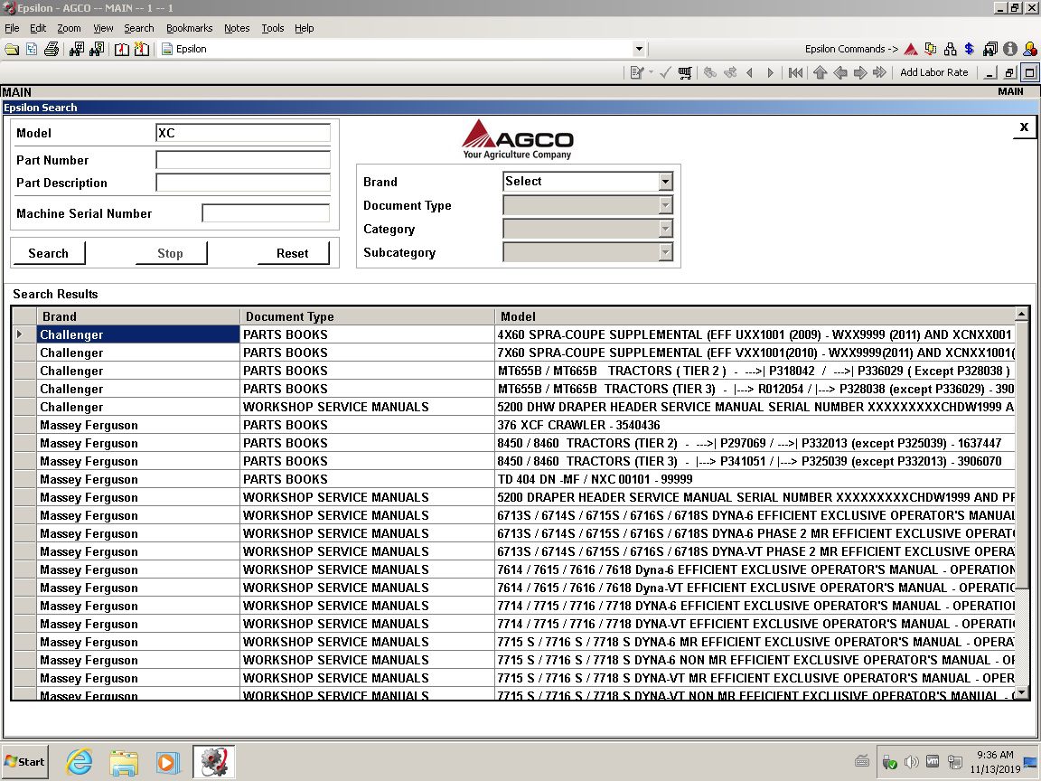Click results scrollbar down arrow

[x=1022, y=692]
